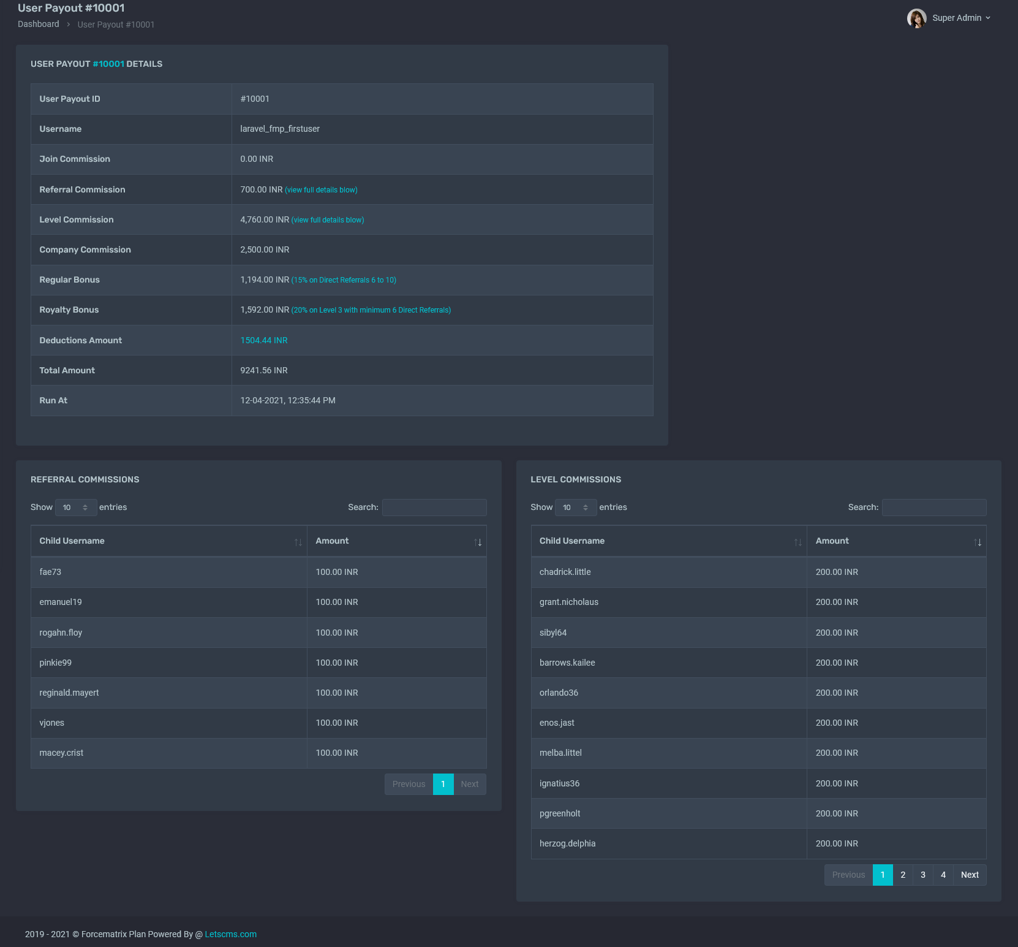Go to Dashboard via breadcrumb

coord(39,24)
